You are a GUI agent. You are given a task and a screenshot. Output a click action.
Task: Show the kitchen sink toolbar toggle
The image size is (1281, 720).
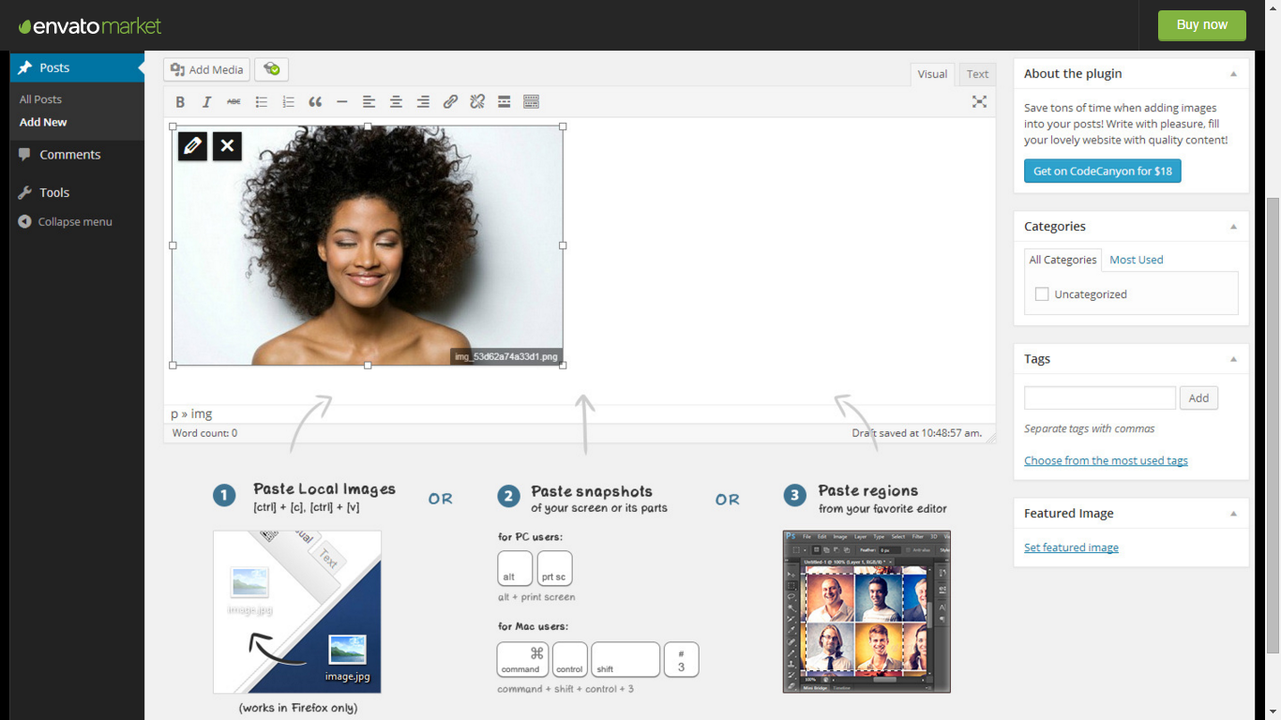pos(531,102)
